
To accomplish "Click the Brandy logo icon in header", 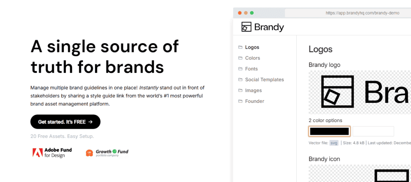I will (x=246, y=27).
